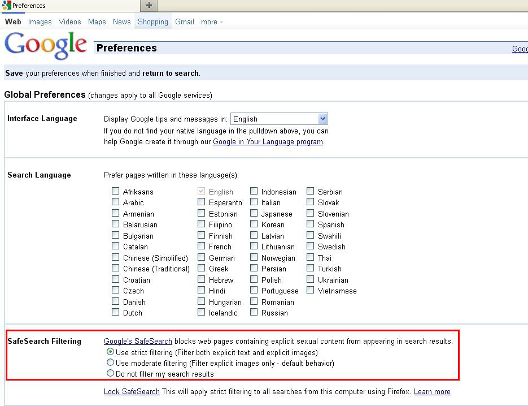This screenshot has width=528, height=406.
Task: Check the Icelandic language checkbox
Action: 202,312
